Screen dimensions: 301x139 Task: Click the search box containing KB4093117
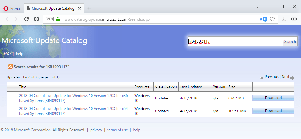[x=235, y=41]
